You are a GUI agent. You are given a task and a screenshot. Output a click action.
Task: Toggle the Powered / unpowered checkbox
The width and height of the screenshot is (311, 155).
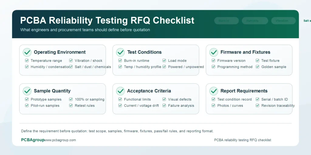point(164,67)
